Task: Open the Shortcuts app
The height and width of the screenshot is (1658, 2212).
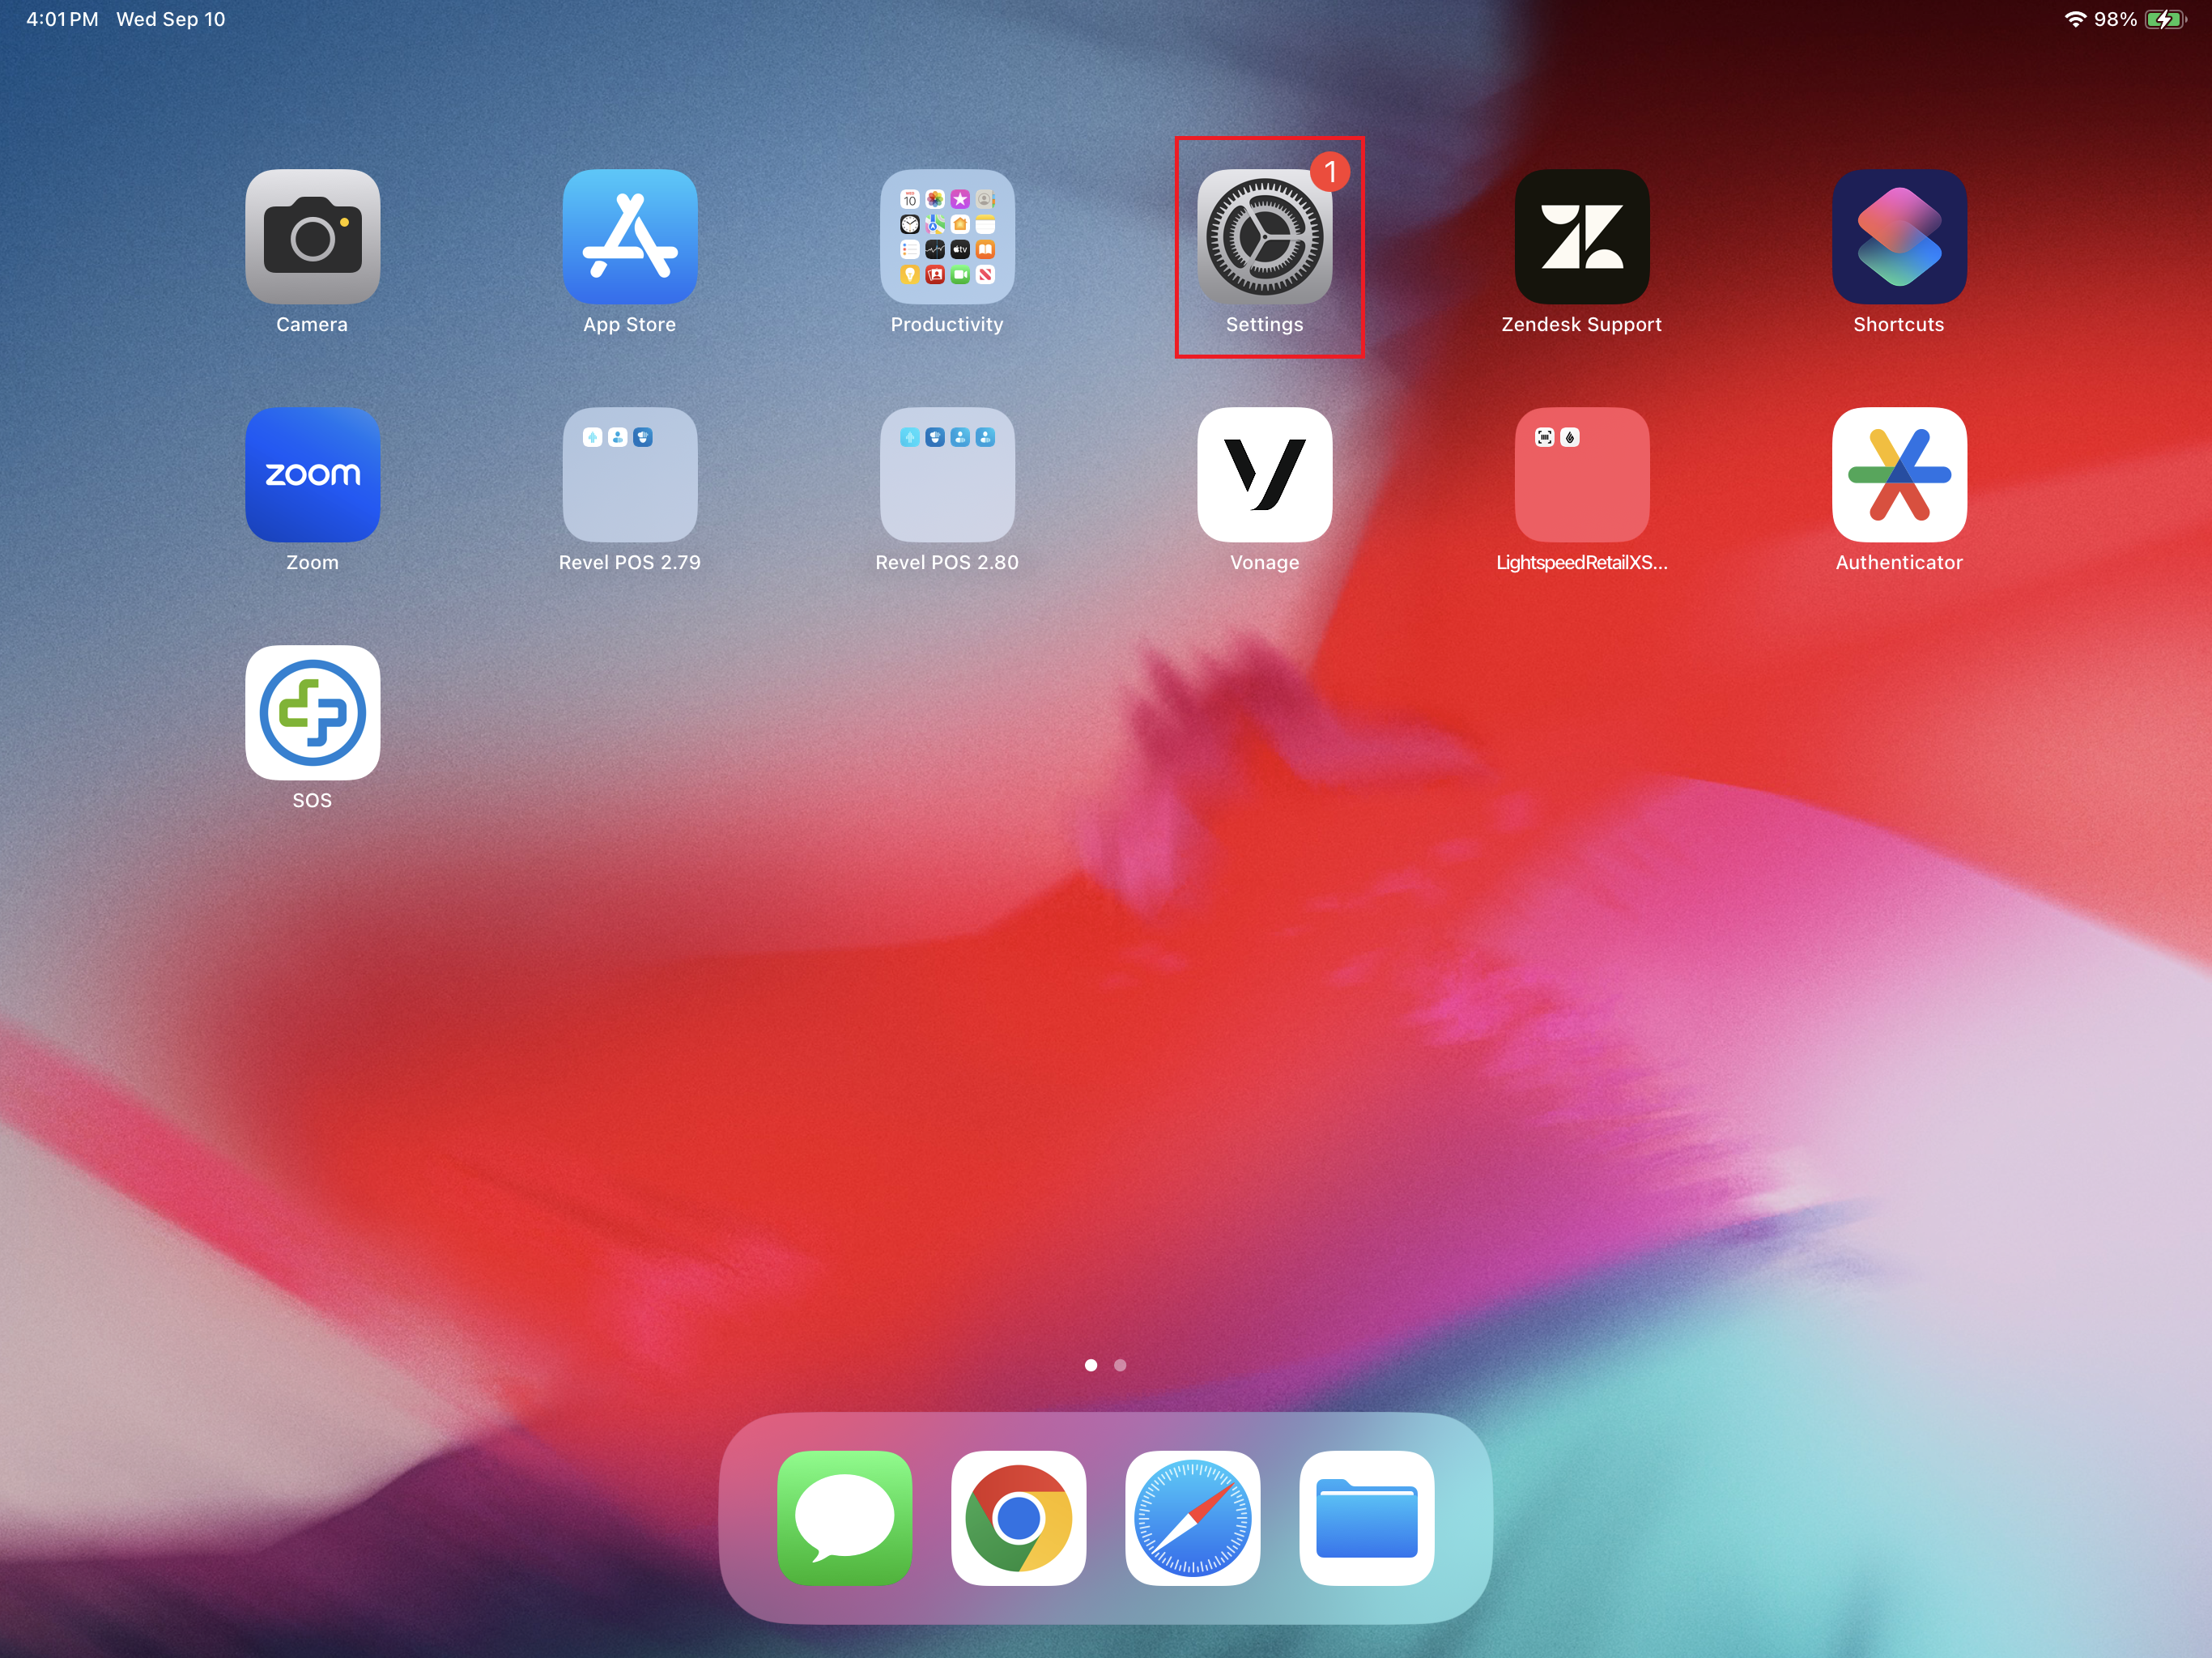Action: coord(1899,237)
